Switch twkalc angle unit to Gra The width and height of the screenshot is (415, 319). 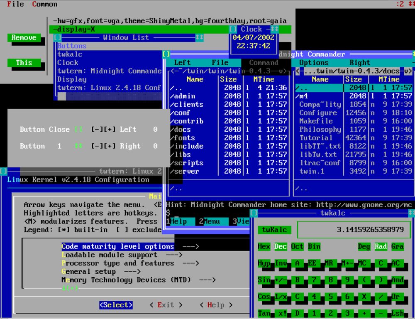click(398, 247)
